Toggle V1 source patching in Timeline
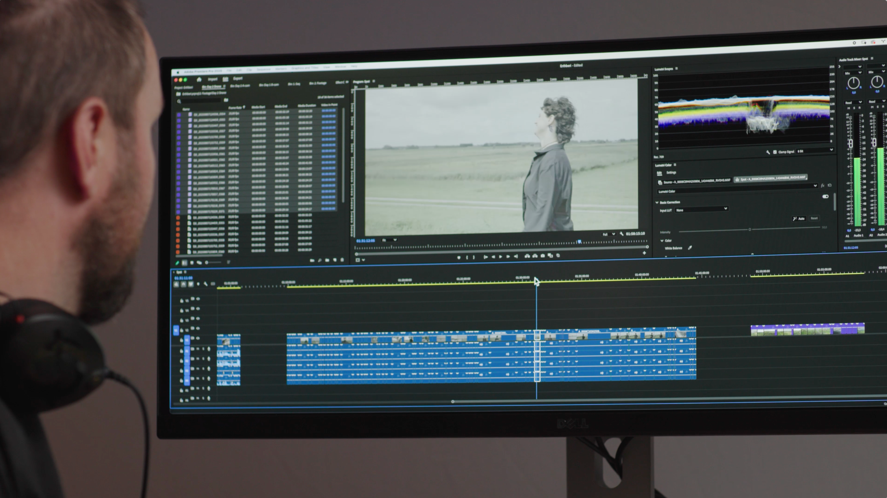Viewport: 887px width, 498px height. (x=176, y=330)
